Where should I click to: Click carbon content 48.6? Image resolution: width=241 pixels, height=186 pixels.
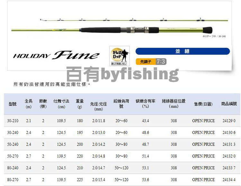click(x=145, y=132)
